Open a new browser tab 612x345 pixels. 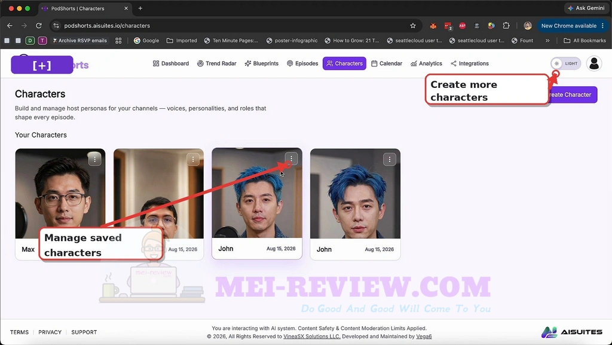tap(140, 8)
